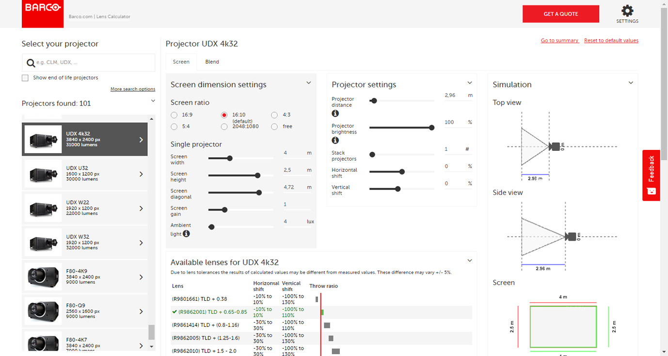Viewport: 668px width, 356px height.
Task: Click the Screen diagonal slider handle
Action: (259, 193)
